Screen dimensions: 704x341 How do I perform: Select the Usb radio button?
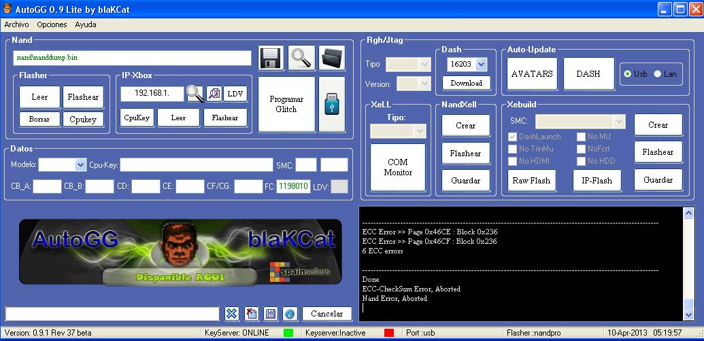[x=628, y=74]
